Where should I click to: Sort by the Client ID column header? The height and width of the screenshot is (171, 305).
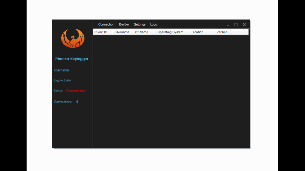[103, 32]
